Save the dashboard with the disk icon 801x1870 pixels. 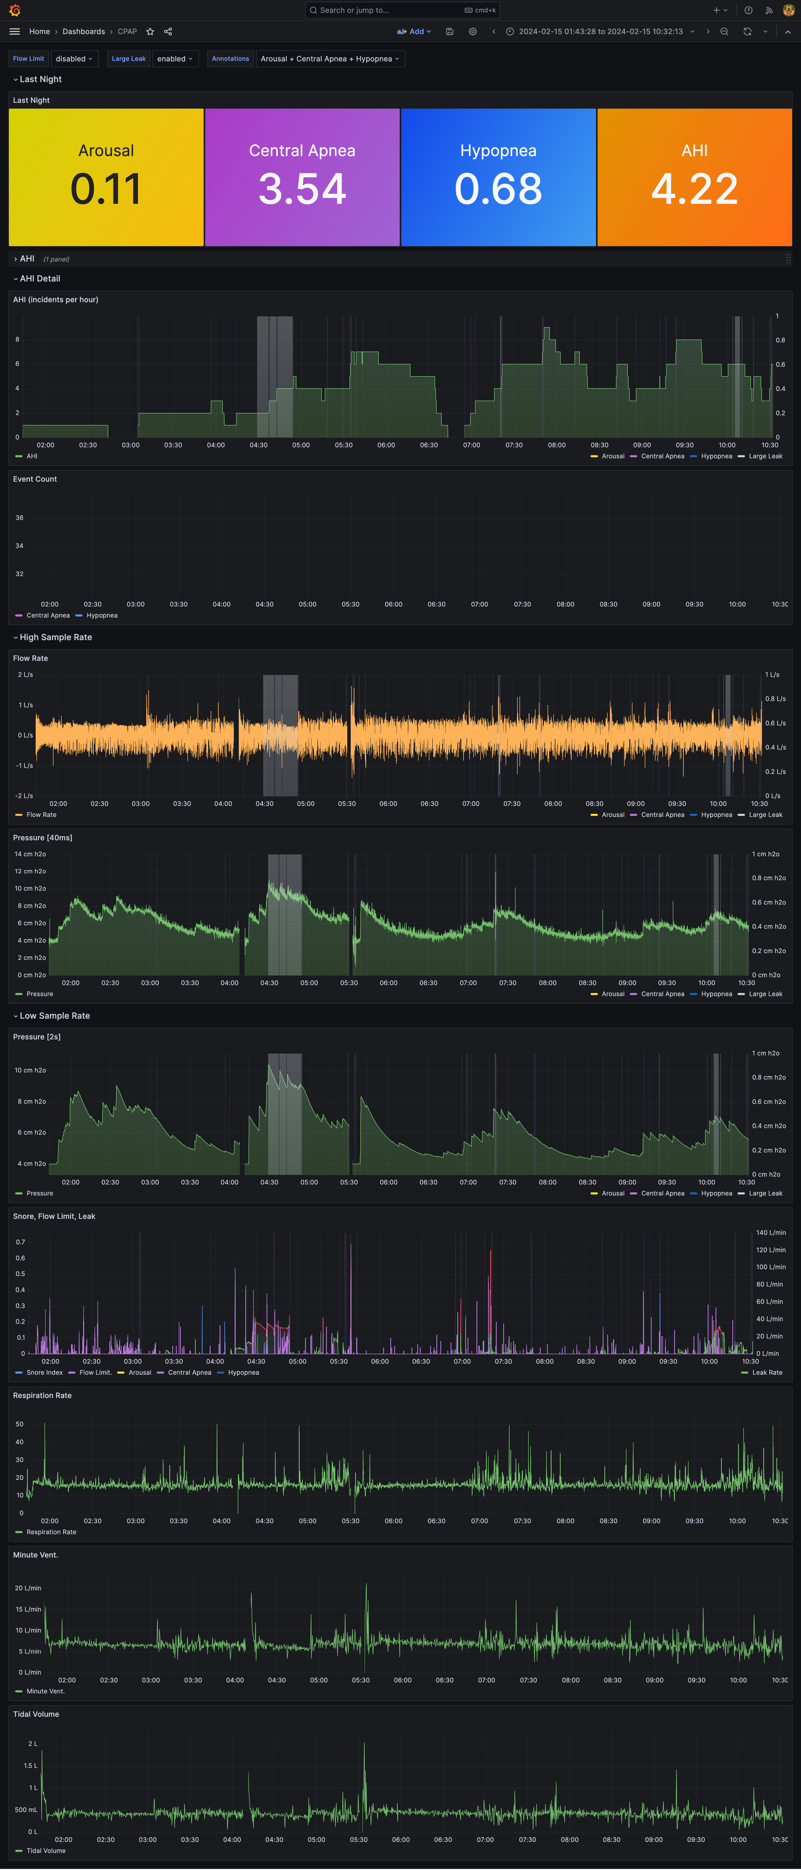click(450, 31)
